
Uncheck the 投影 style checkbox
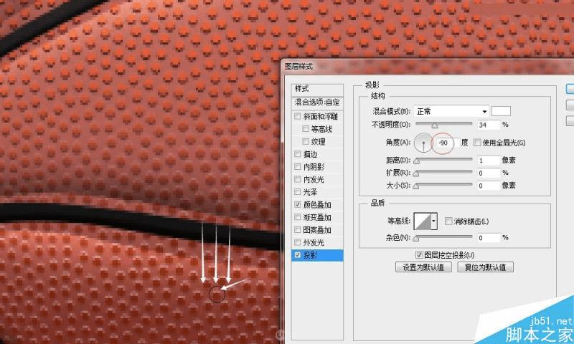[297, 255]
